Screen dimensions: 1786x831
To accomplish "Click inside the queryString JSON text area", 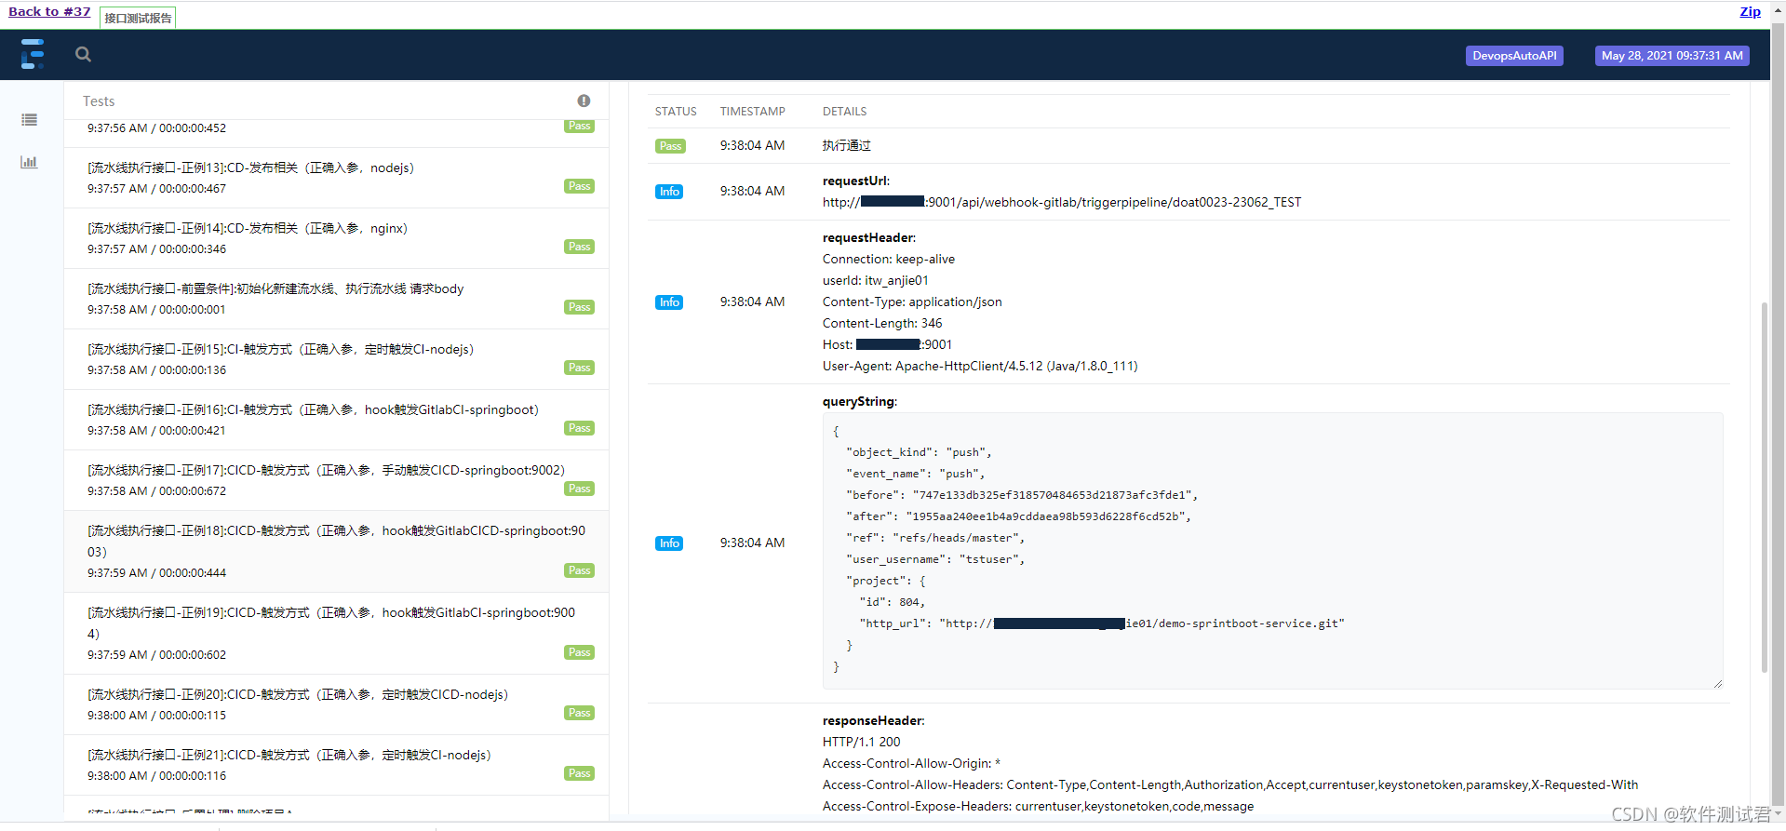I will click(1272, 551).
